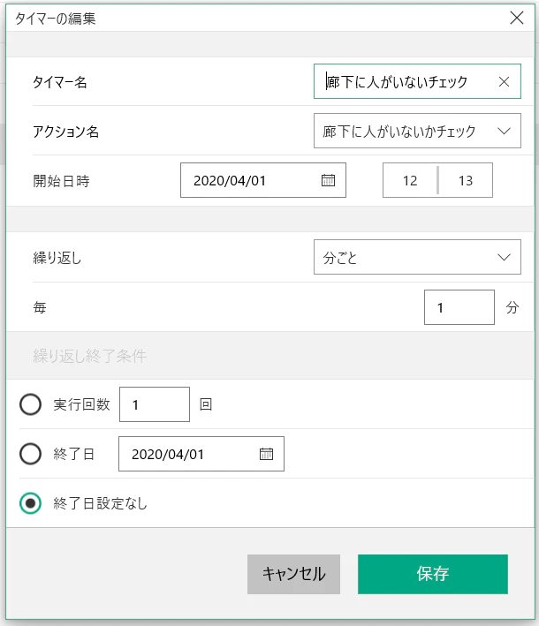
Task: Click the start minute field showing 13
Action: point(466,180)
